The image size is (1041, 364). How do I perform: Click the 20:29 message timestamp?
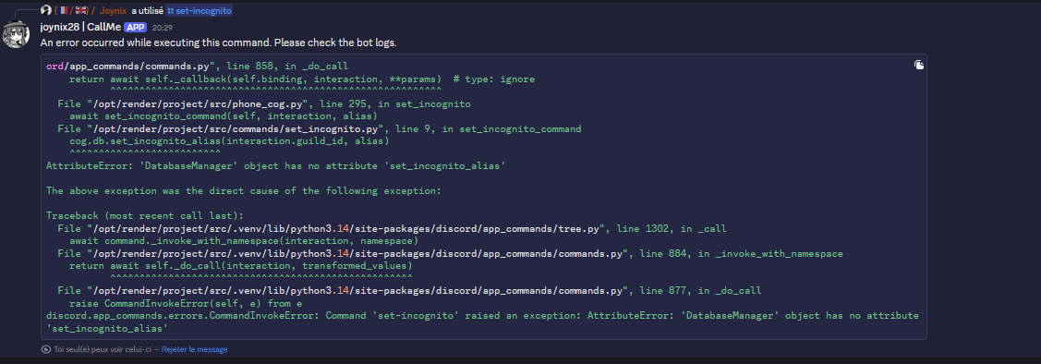[x=162, y=28]
